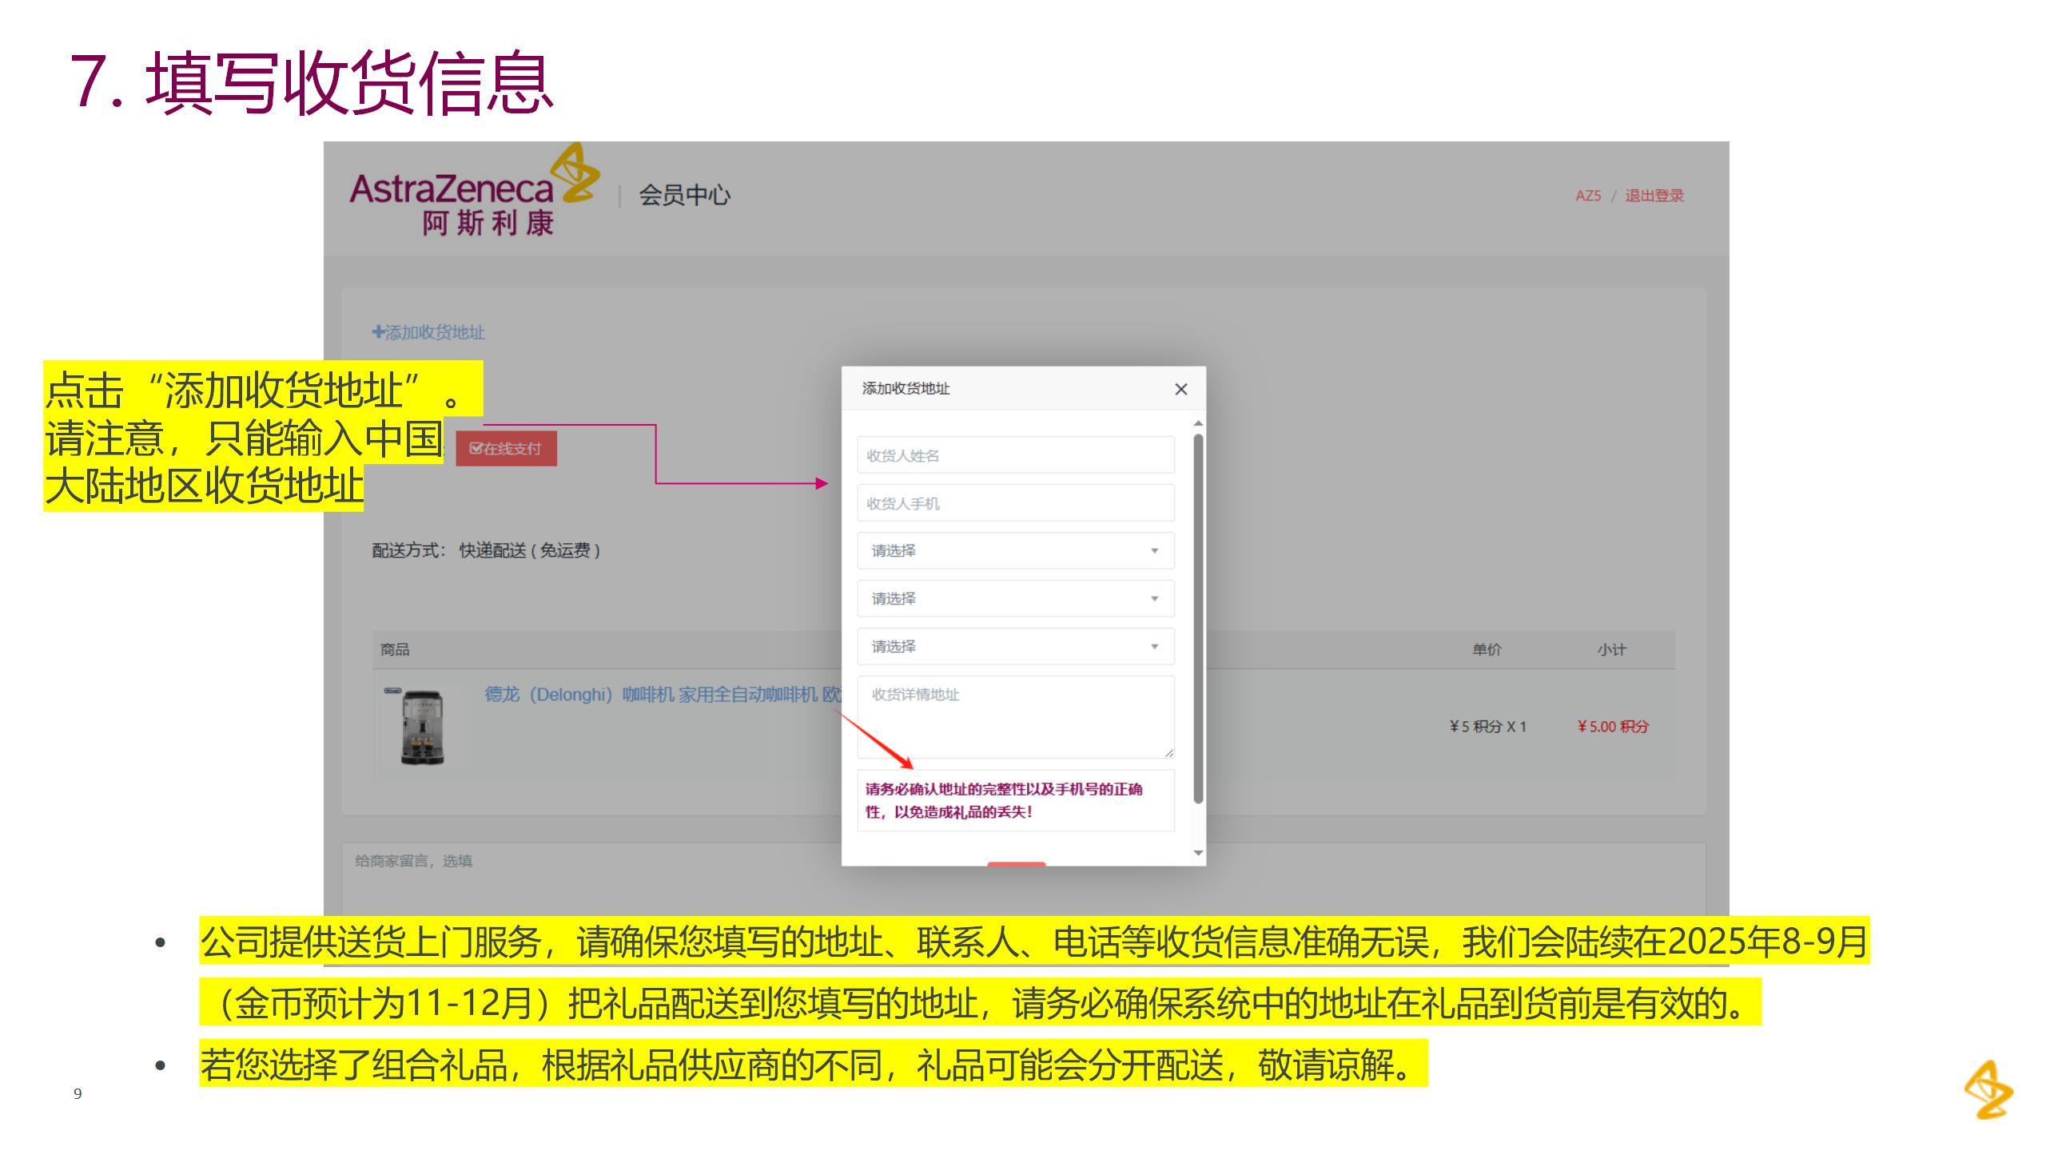
Task: Click the AstraZeneca symbol at slide bottom-right
Action: pyautogui.click(x=1988, y=1090)
